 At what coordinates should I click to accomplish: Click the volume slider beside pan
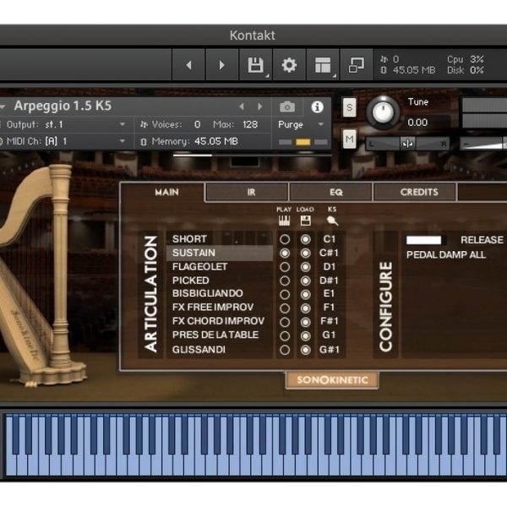(x=483, y=144)
